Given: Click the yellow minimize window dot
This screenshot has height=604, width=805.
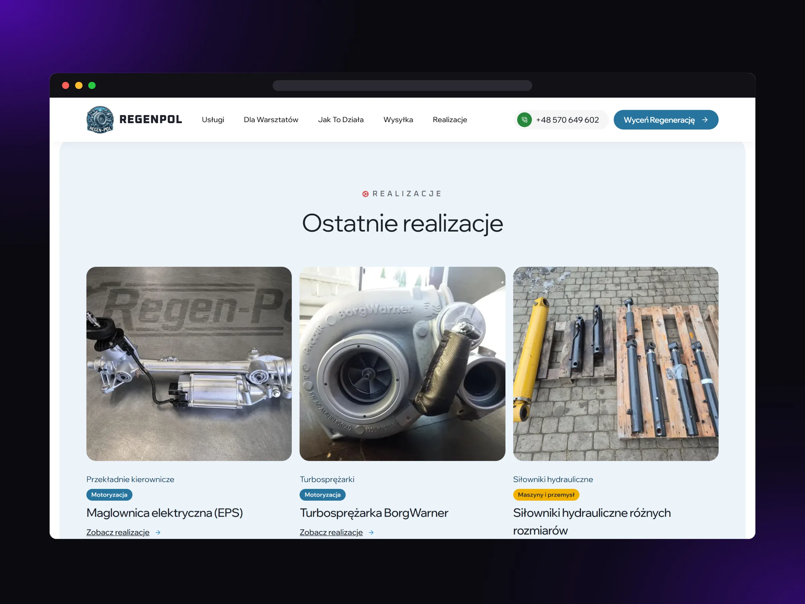Looking at the screenshot, I should [x=78, y=86].
